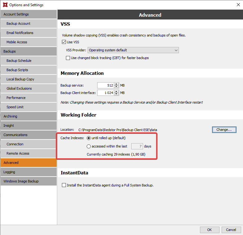The width and height of the screenshot is (243, 235).
Task: Select the Advanced section
Action: coord(29,163)
